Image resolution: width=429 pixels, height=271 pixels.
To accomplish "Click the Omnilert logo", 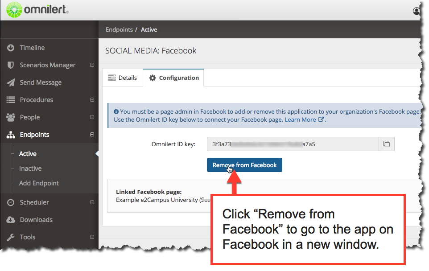I will click(37, 10).
